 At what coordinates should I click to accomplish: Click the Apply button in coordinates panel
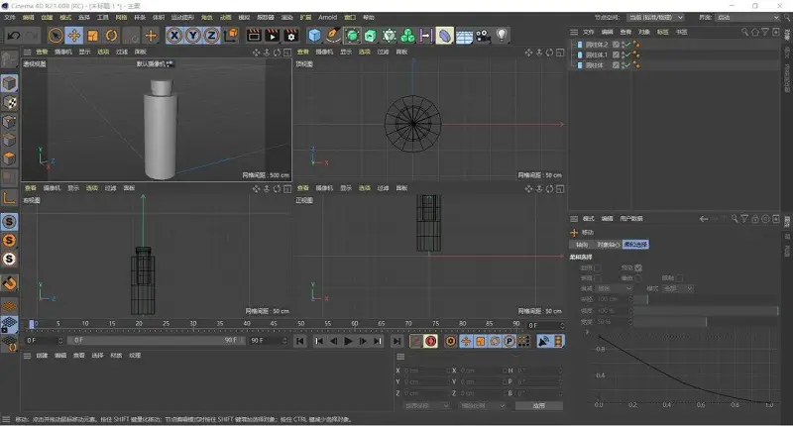click(x=538, y=406)
